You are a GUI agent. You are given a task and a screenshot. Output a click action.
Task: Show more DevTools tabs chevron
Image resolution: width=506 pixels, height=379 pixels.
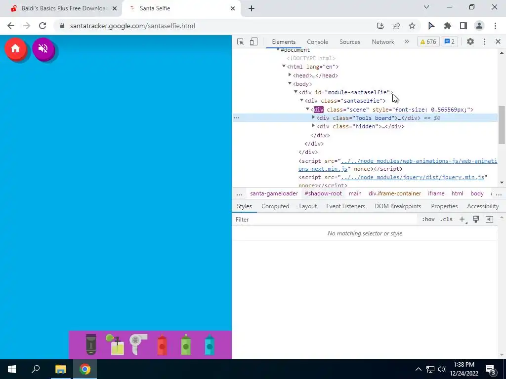click(407, 41)
